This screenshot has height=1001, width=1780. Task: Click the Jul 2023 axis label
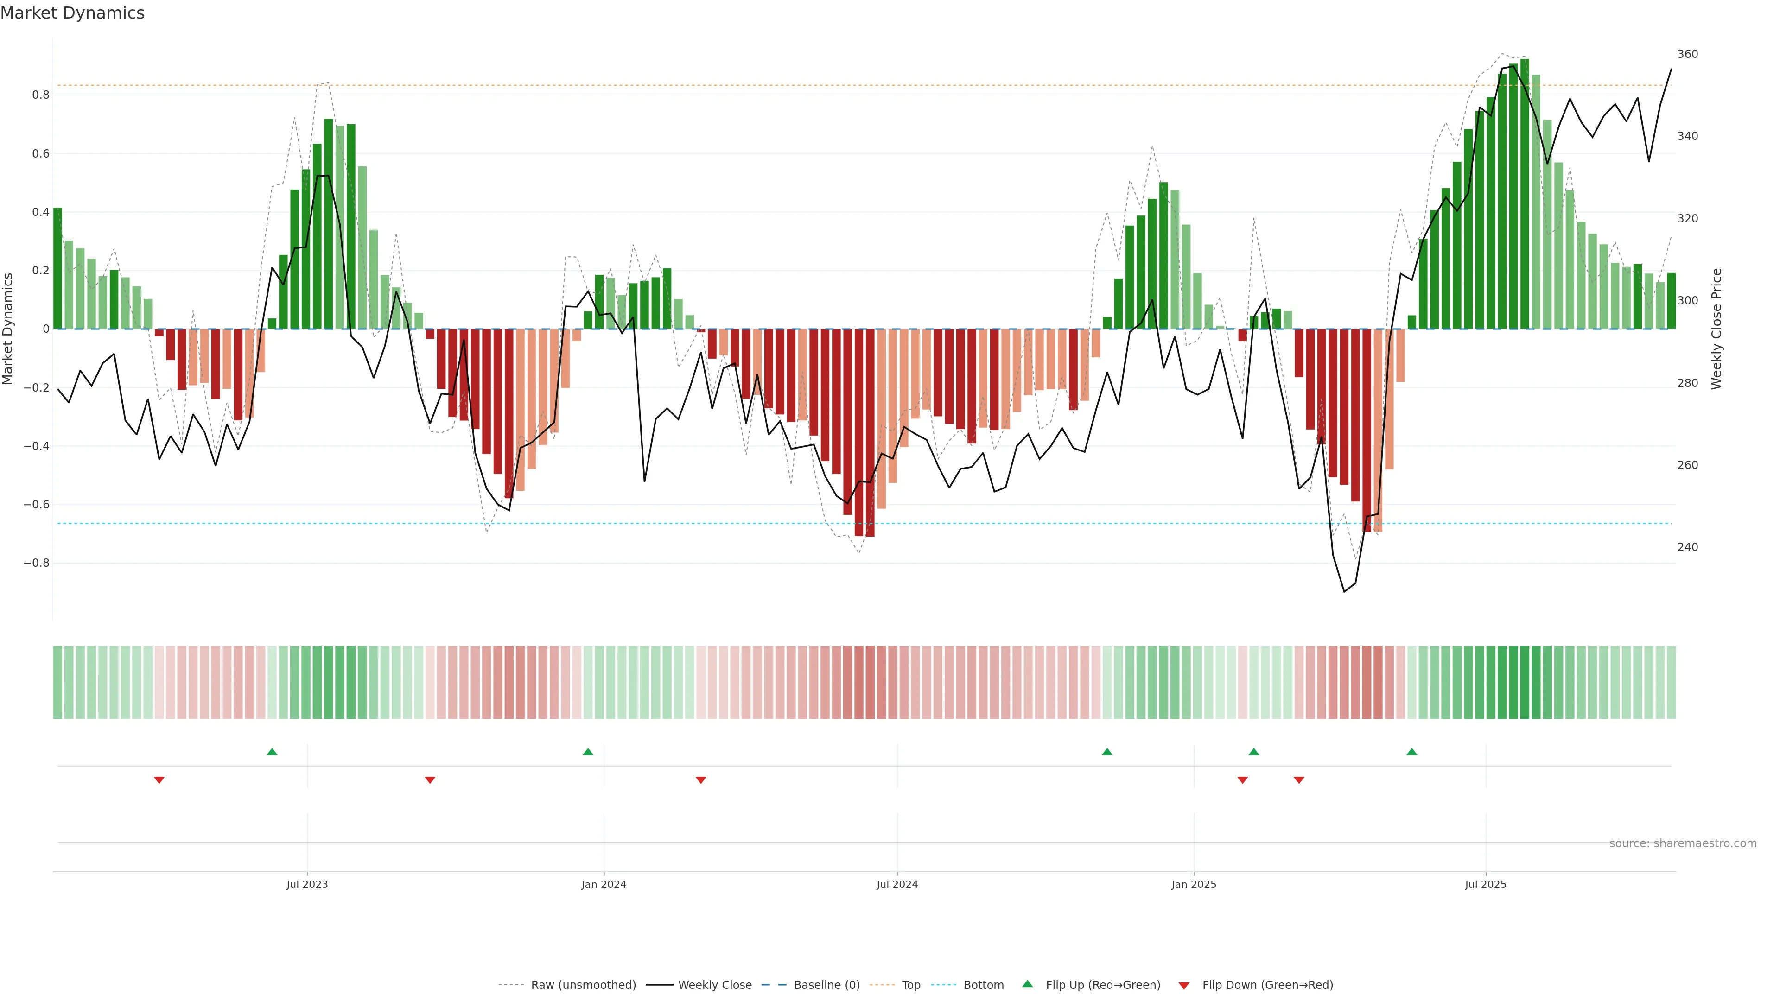(x=307, y=884)
